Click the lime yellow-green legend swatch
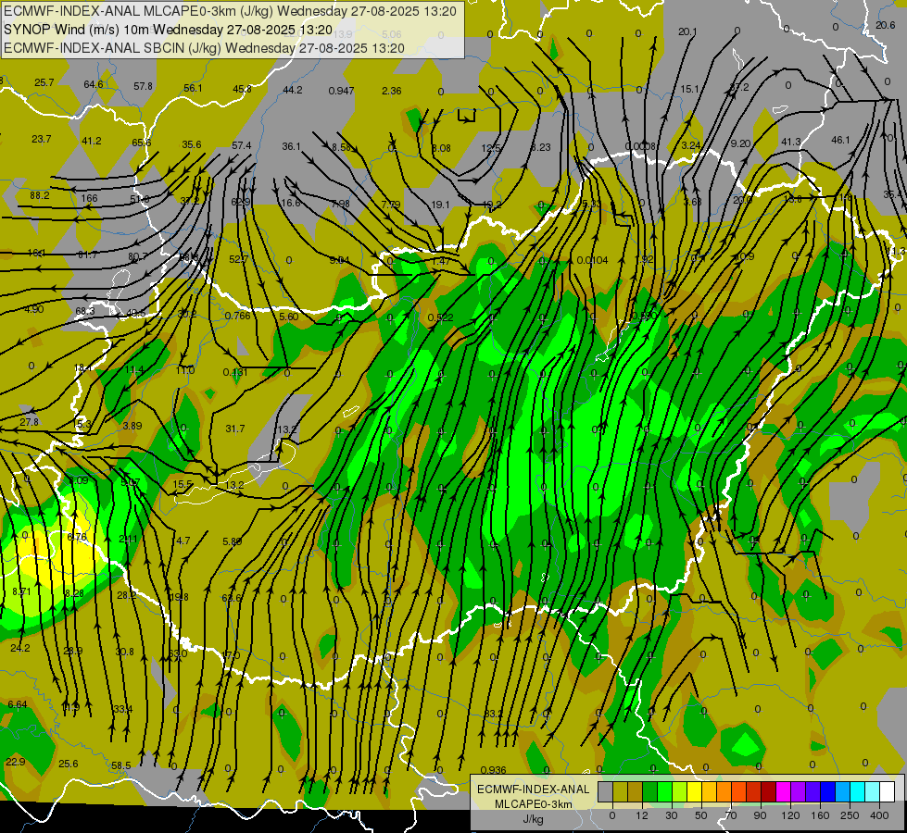Screen dimensions: 907x833 (x=680, y=791)
